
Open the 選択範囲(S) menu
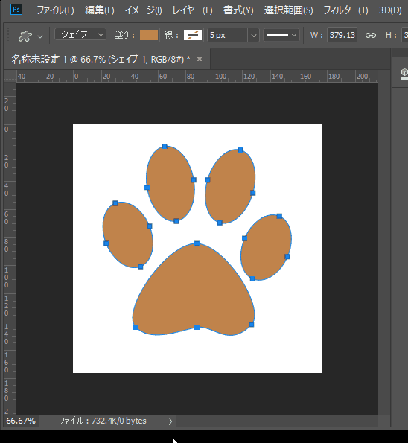(288, 10)
